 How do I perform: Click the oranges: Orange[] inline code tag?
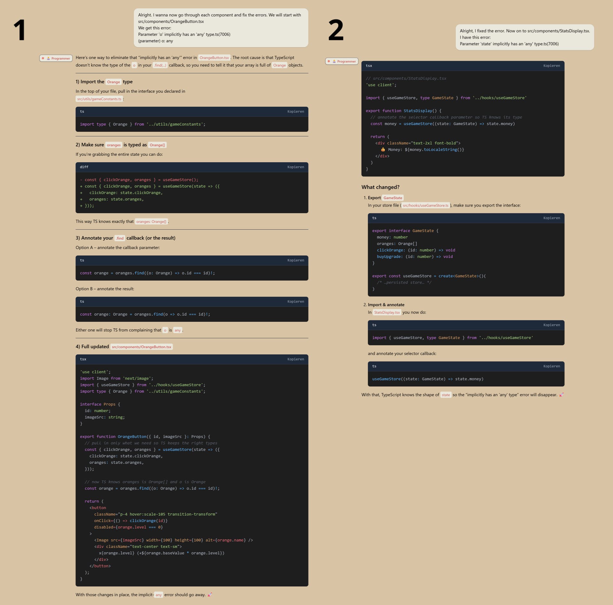point(151,222)
